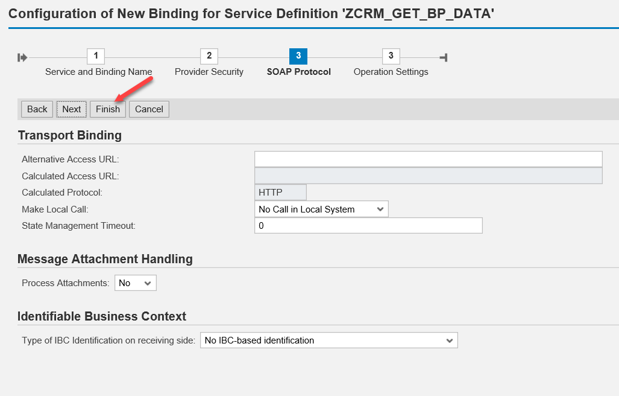Click the Calculated Protocol HTTP field
The height and width of the screenshot is (396, 619).
click(280, 193)
